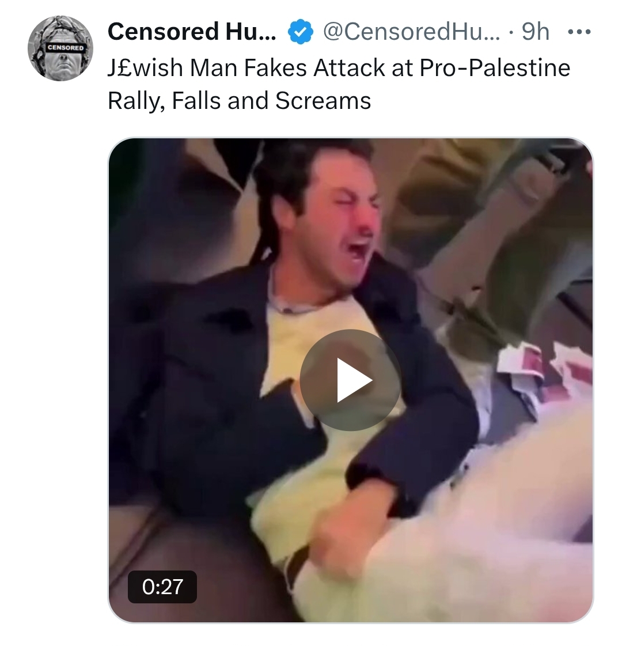Click the word Pro-Palestine in the tweet
622x646 pixels.
click(495, 68)
